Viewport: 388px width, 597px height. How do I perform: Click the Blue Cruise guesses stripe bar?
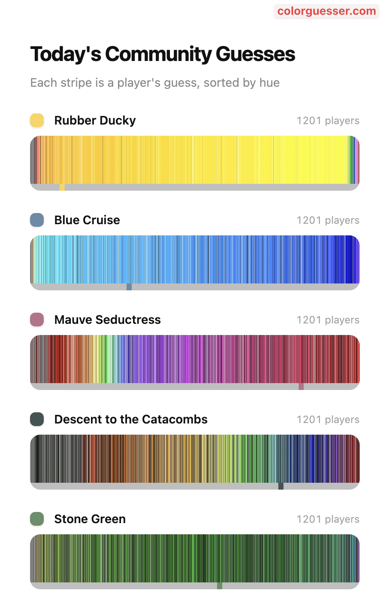coord(194,259)
